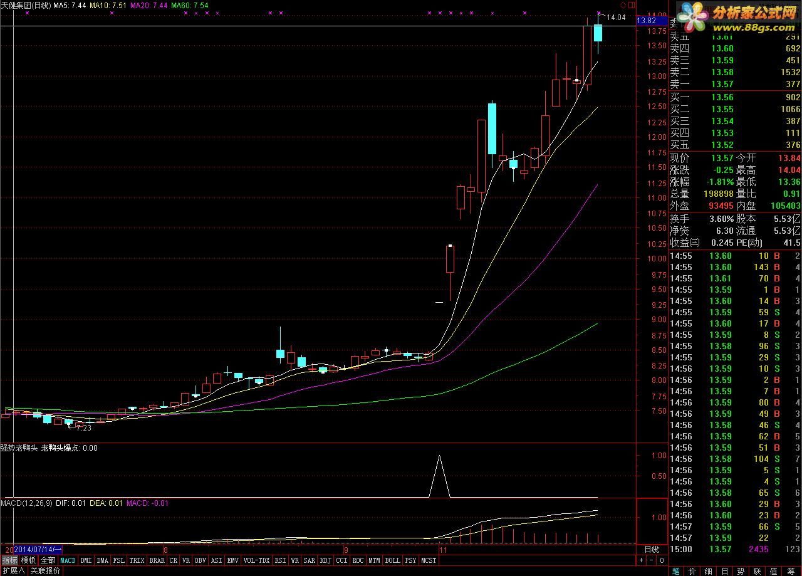The height and width of the screenshot is (576, 802).
Task: Click the 2014/07/14/一 date label
Action: click(36, 550)
